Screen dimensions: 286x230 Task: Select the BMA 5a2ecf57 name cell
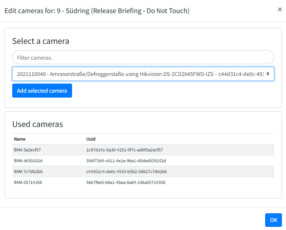27,150
